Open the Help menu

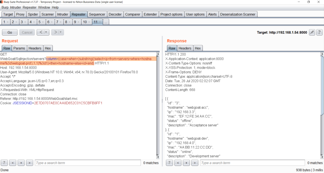point(55,7)
